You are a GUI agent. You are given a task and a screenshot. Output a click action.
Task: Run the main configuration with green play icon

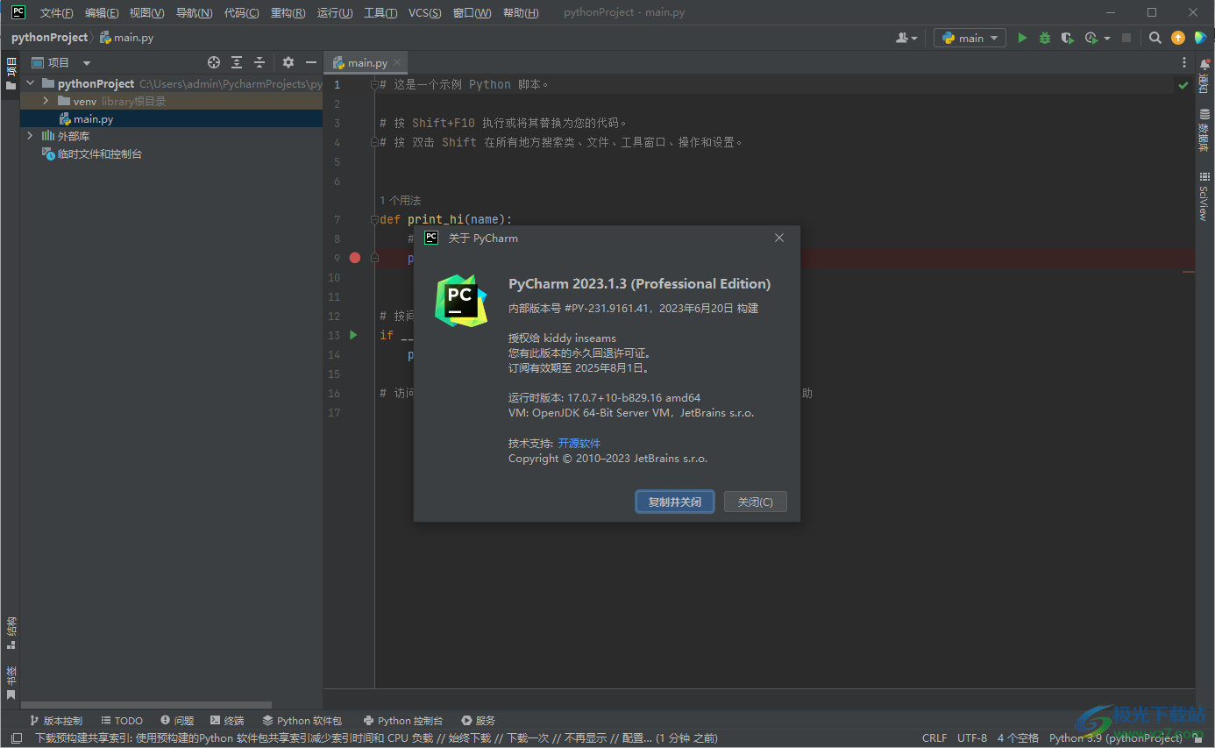[x=1022, y=38]
